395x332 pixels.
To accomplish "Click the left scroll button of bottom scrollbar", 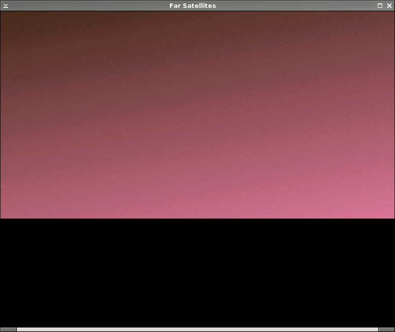I will 8,330.
